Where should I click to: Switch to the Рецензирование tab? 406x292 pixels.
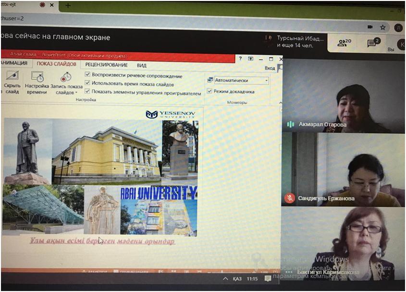pos(107,64)
